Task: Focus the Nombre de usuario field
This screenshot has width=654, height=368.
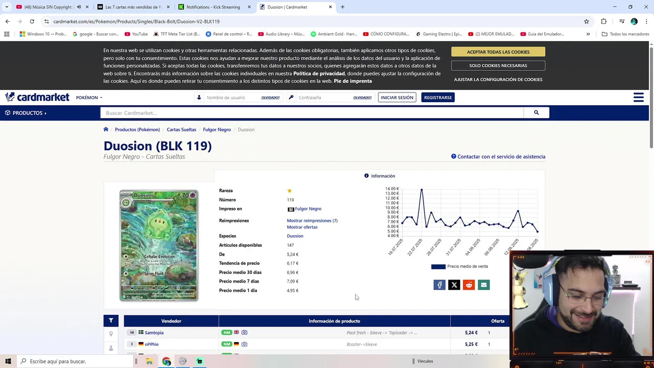Action: click(232, 98)
